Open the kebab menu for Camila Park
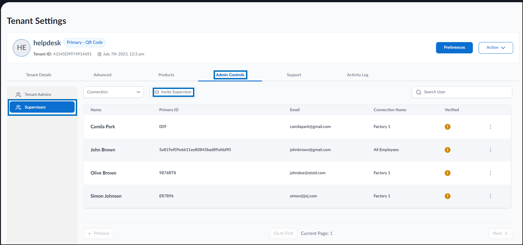Screen dimensions: 523x245 490,127
